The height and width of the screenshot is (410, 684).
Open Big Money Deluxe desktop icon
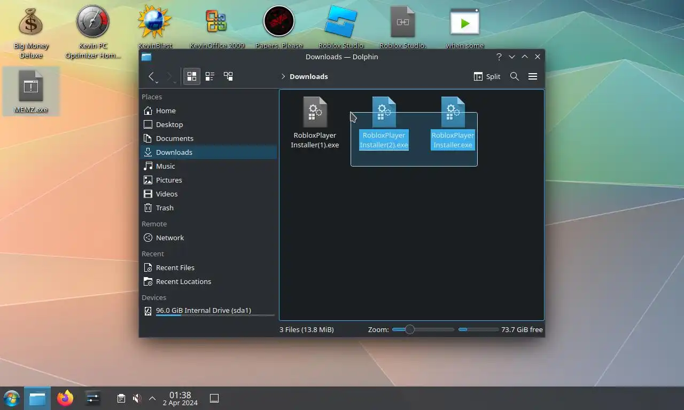pos(31,32)
